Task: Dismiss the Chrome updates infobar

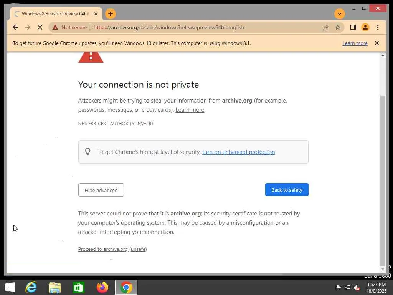Action: click(377, 43)
